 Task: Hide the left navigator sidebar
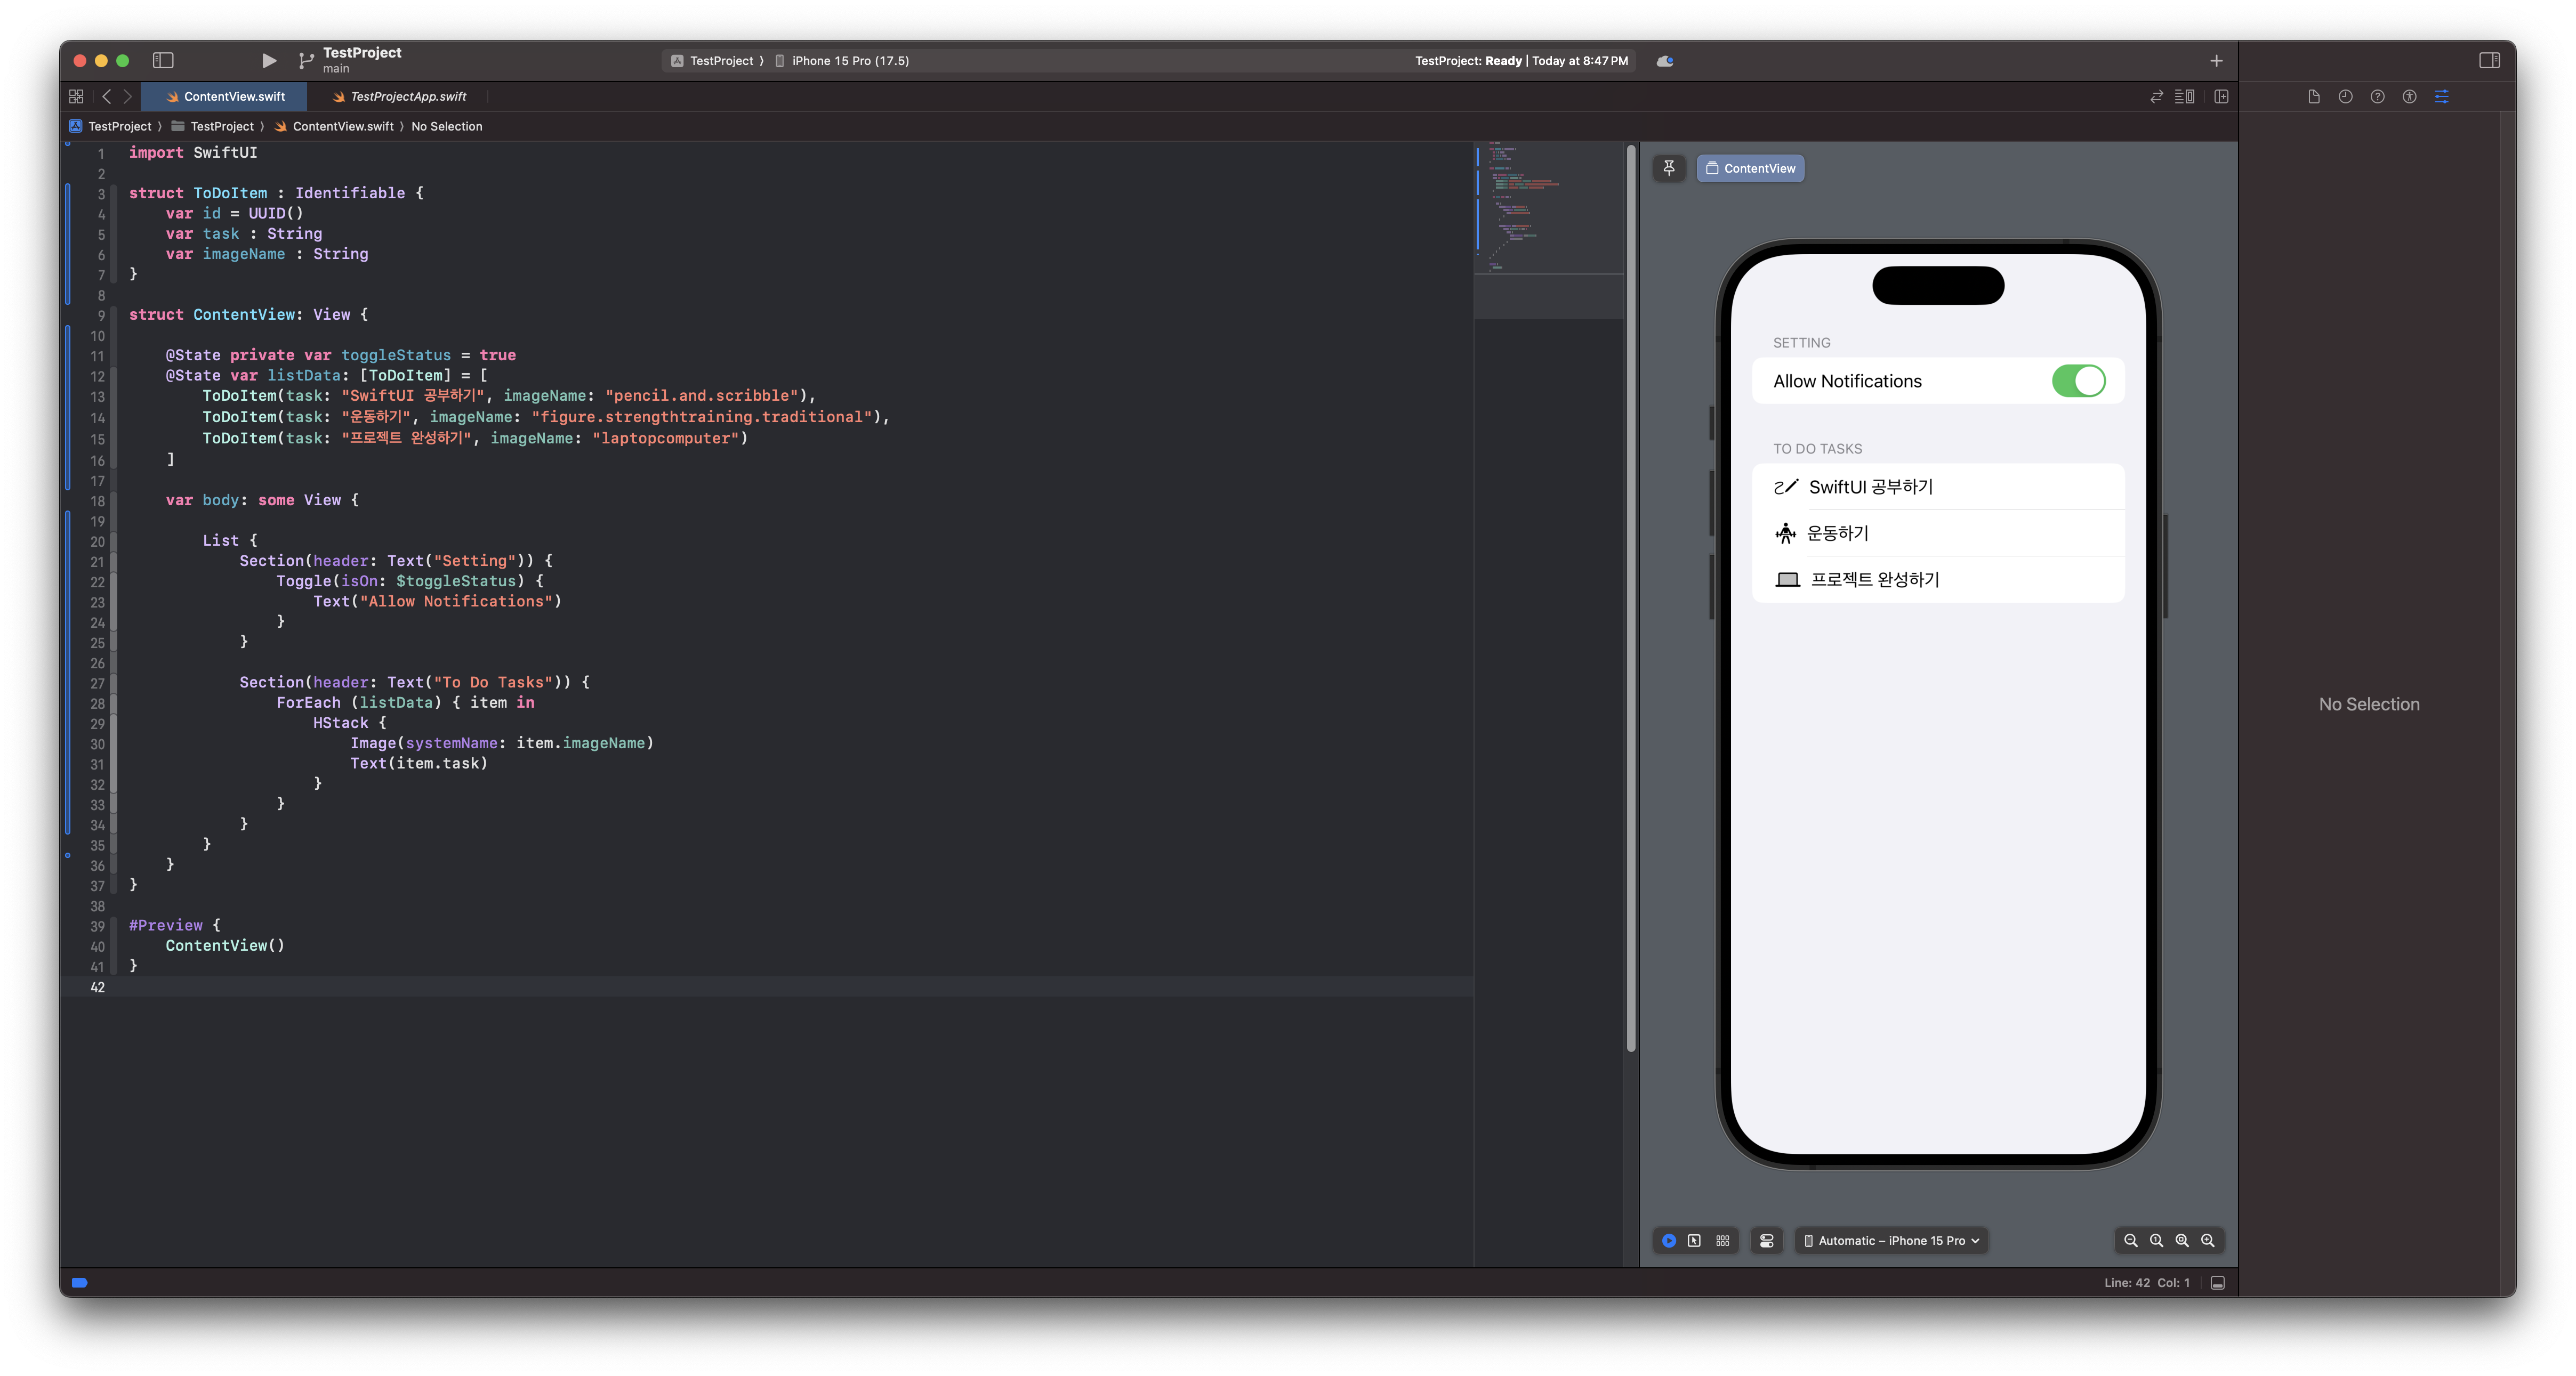[x=163, y=61]
